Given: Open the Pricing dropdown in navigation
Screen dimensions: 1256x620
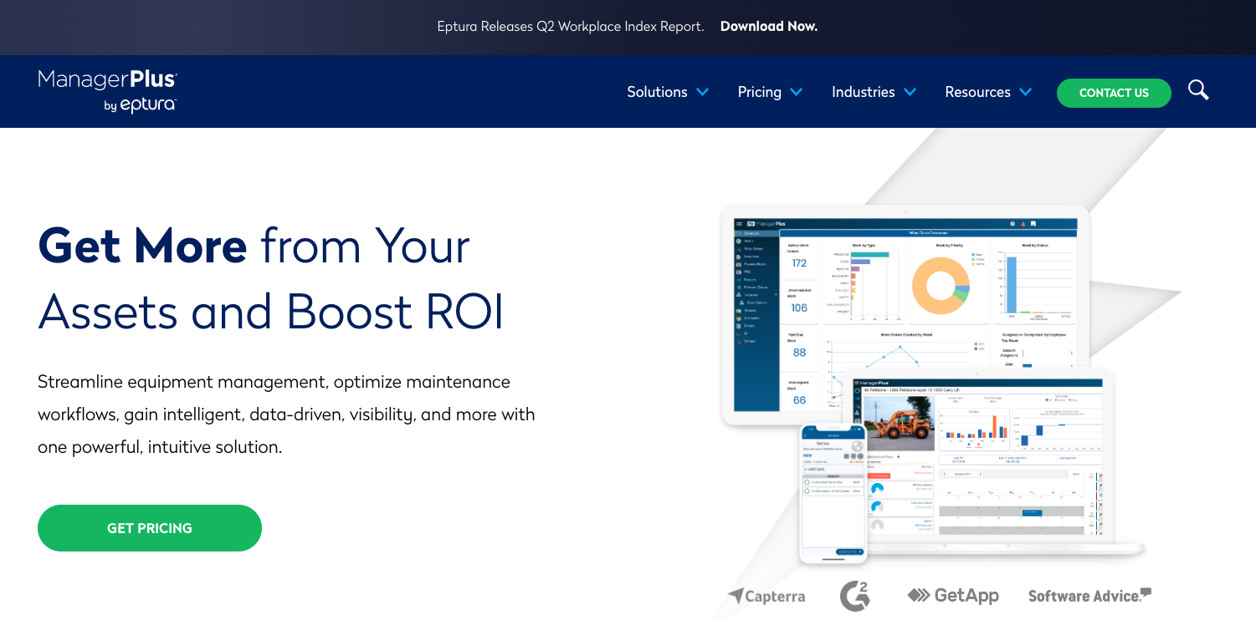Looking at the screenshot, I should click(x=770, y=92).
